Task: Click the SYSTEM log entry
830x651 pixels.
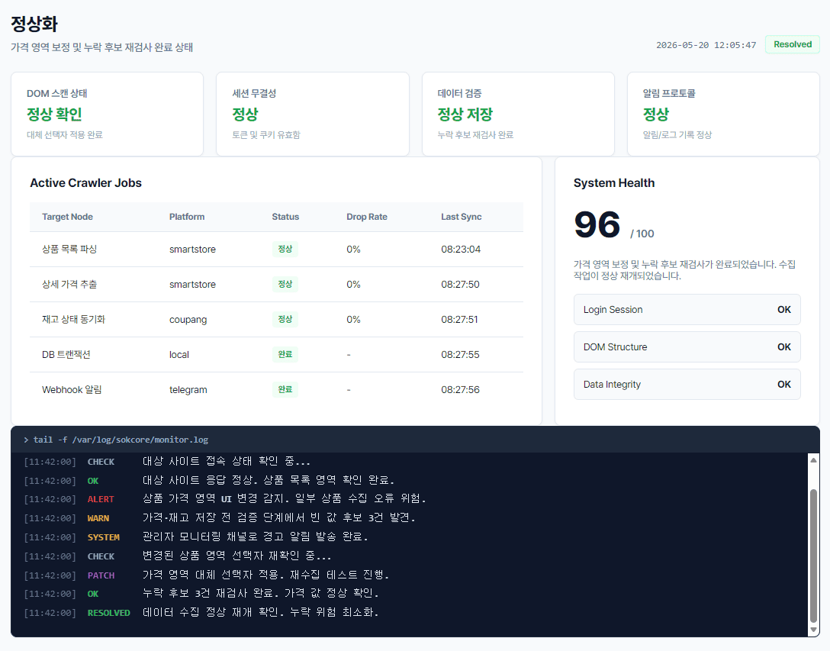Action: (196, 537)
